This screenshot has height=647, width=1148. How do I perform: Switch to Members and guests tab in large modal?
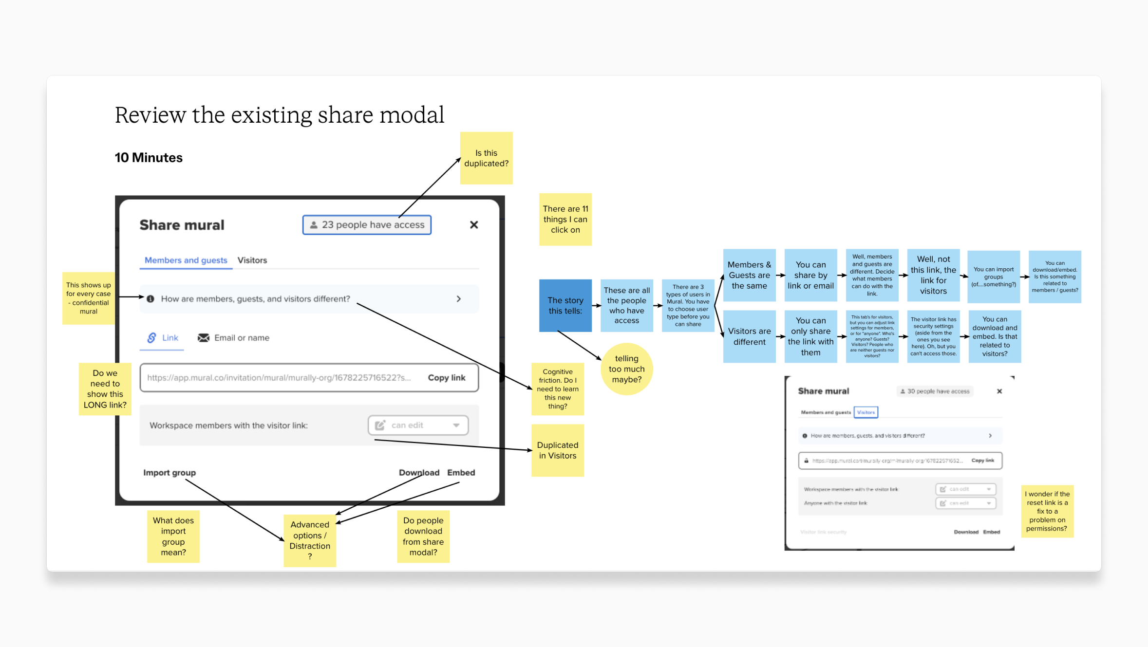pos(186,260)
